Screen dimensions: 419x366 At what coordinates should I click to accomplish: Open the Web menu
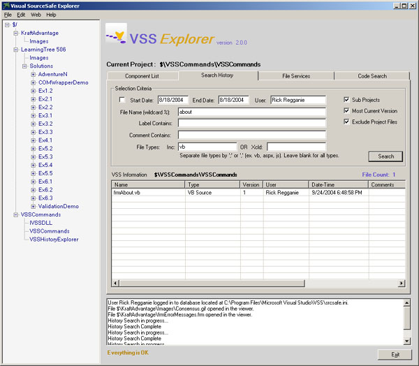tap(36, 15)
